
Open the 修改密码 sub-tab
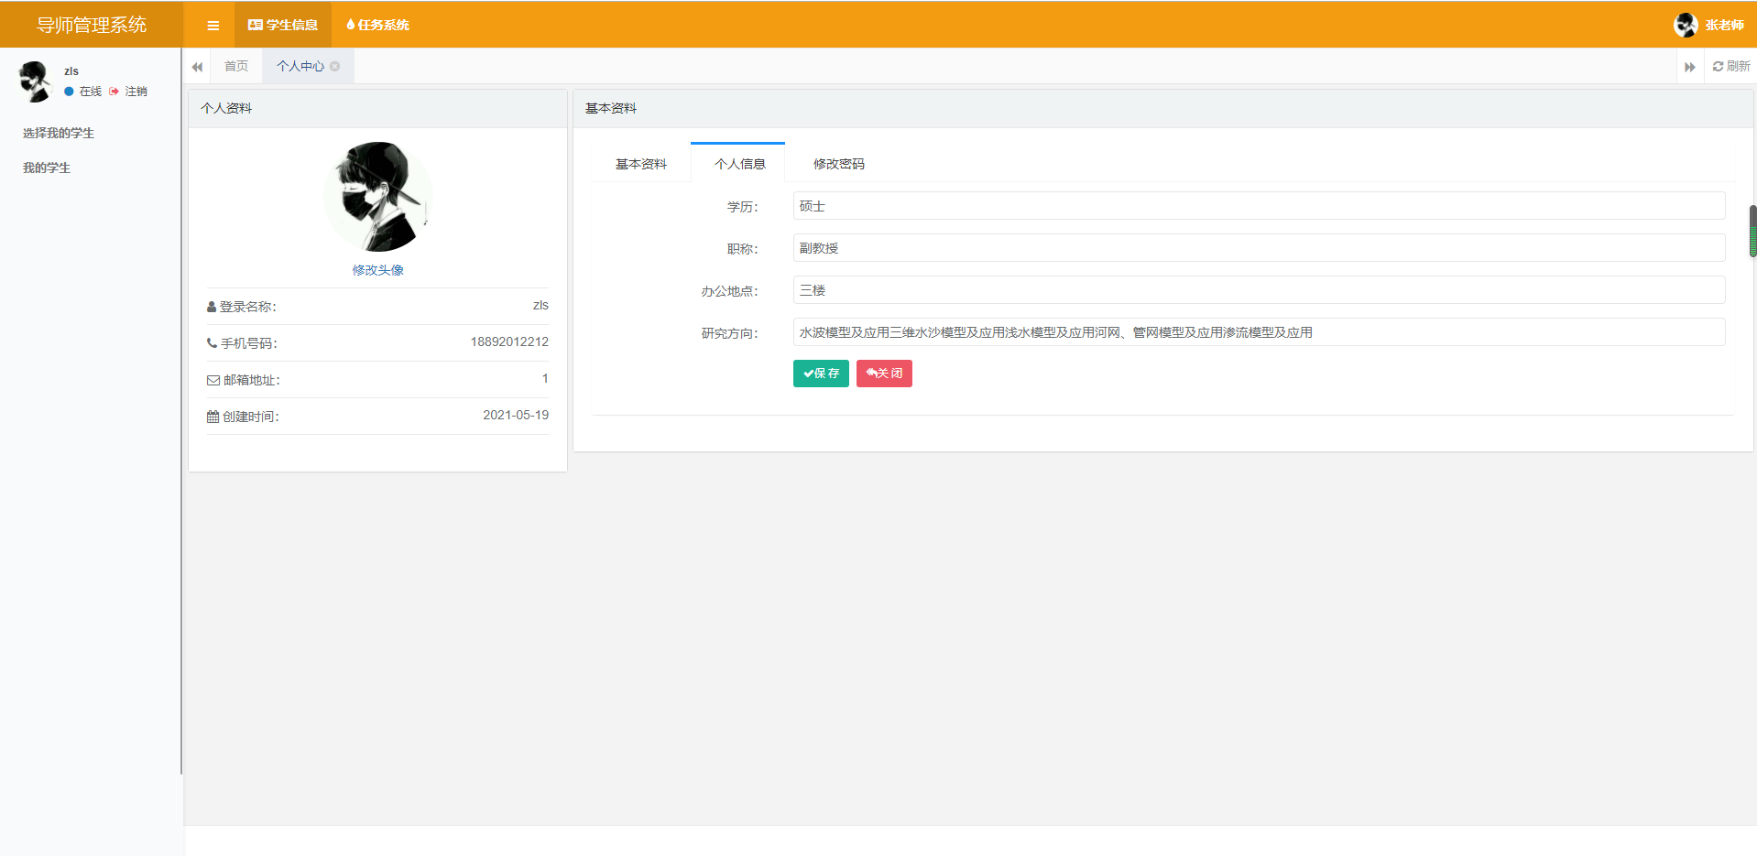838,164
